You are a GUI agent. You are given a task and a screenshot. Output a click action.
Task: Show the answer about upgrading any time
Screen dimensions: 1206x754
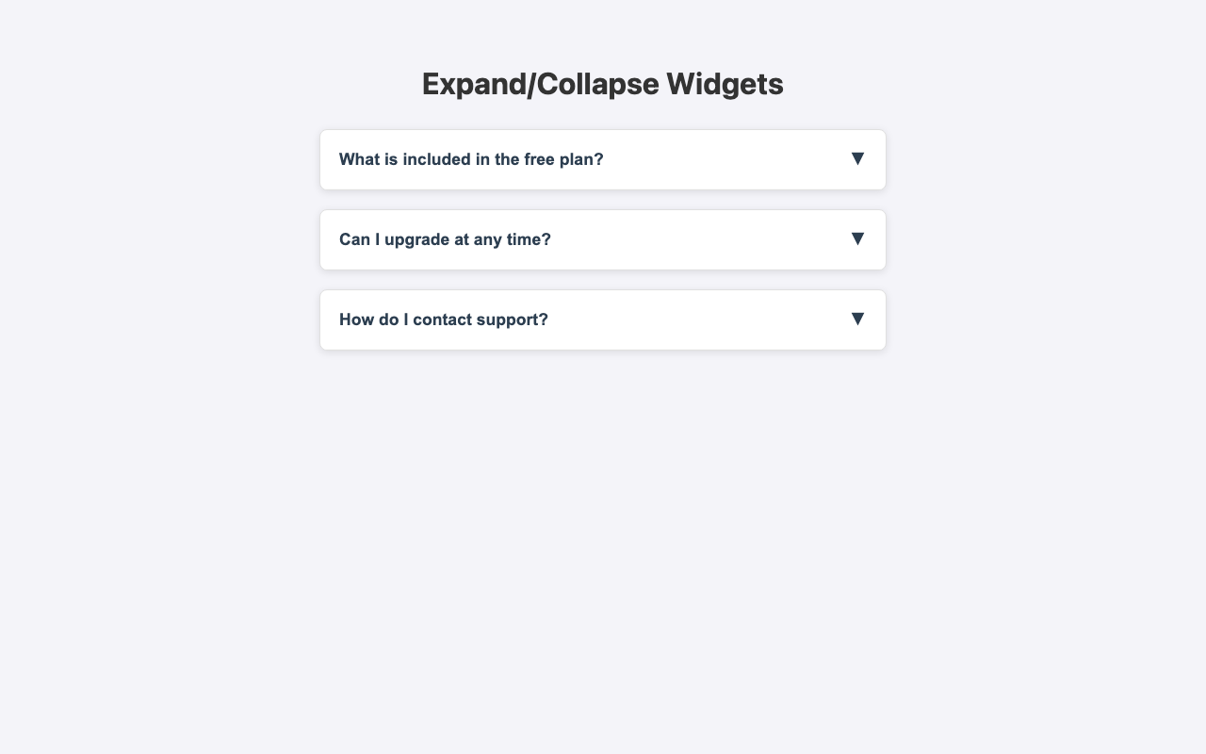pyautogui.click(x=603, y=239)
